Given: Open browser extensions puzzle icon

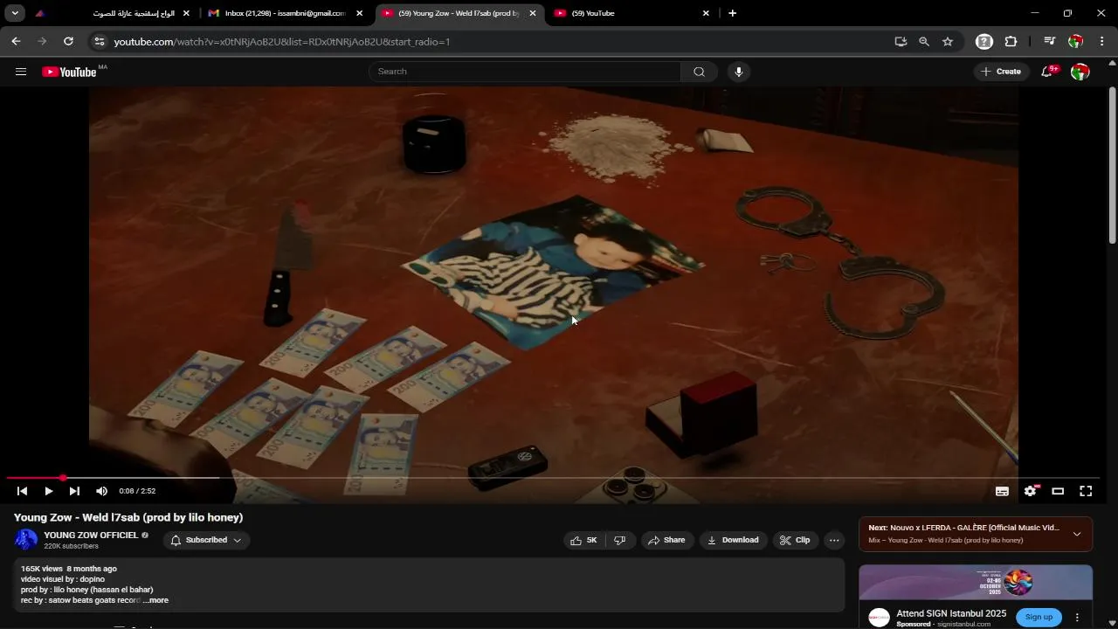Looking at the screenshot, I should [1011, 41].
